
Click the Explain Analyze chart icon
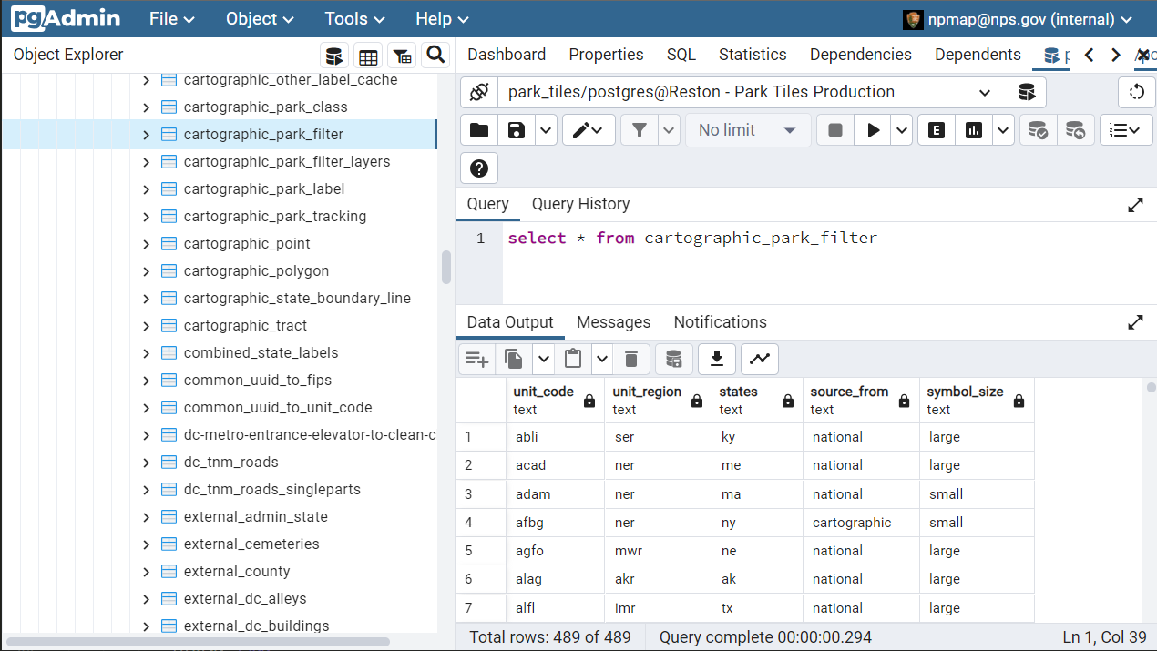click(974, 130)
